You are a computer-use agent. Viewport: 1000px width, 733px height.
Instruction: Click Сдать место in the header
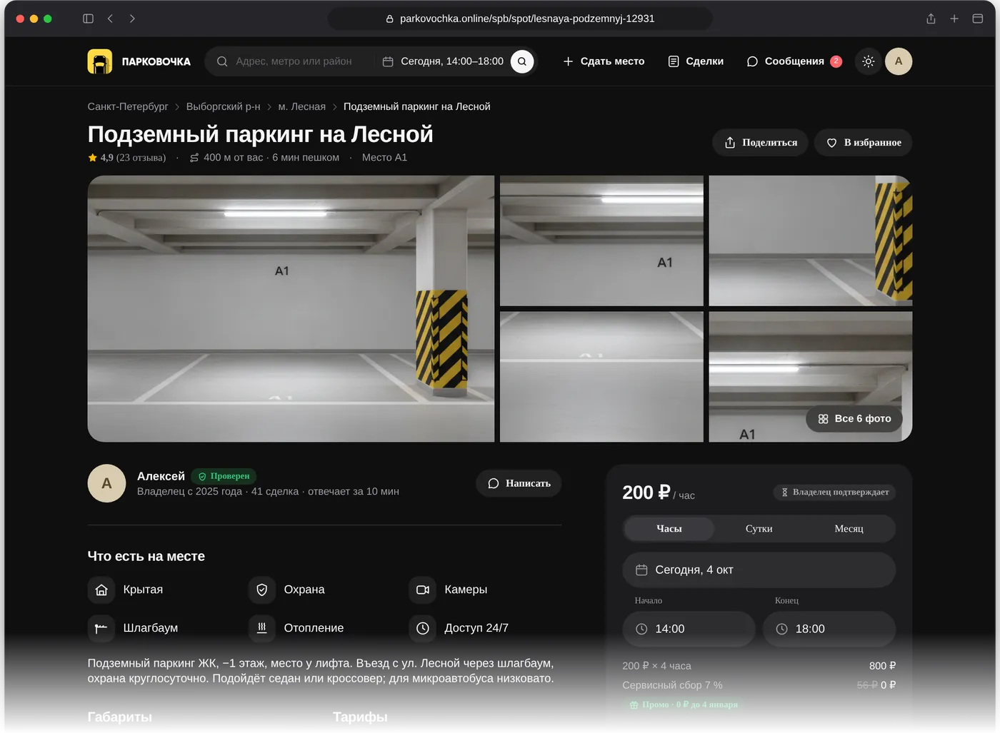pos(604,61)
